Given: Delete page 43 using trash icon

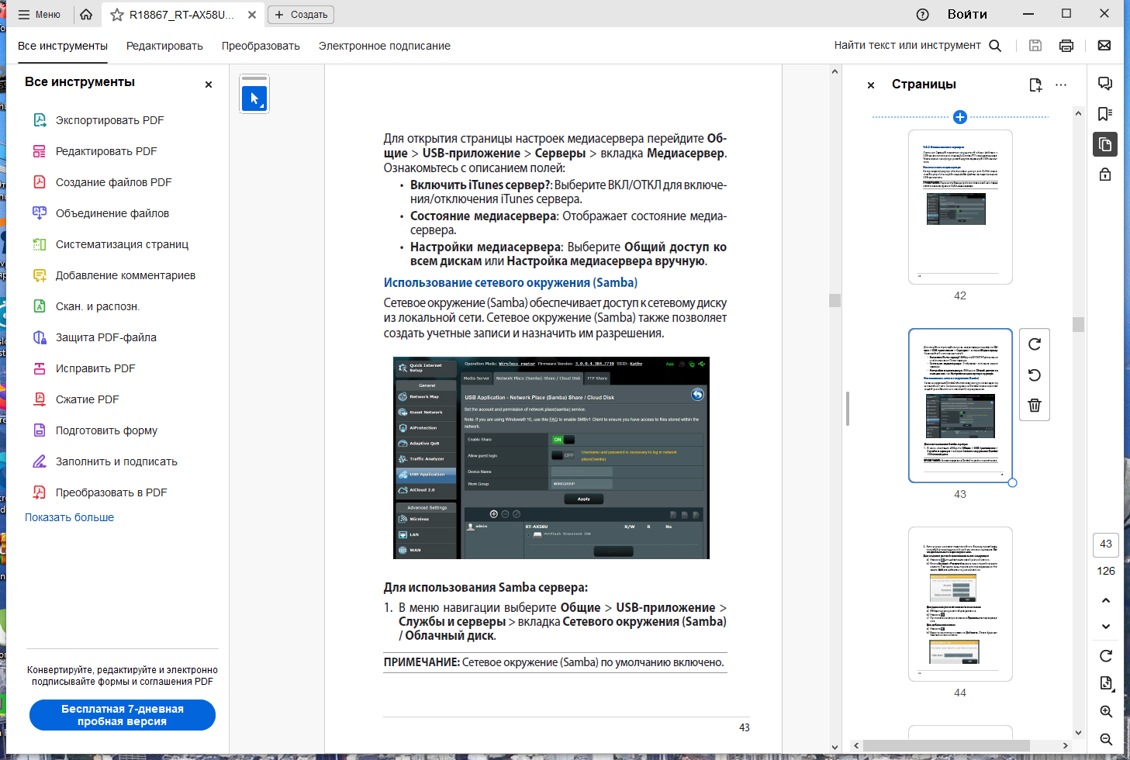Looking at the screenshot, I should click(1035, 406).
